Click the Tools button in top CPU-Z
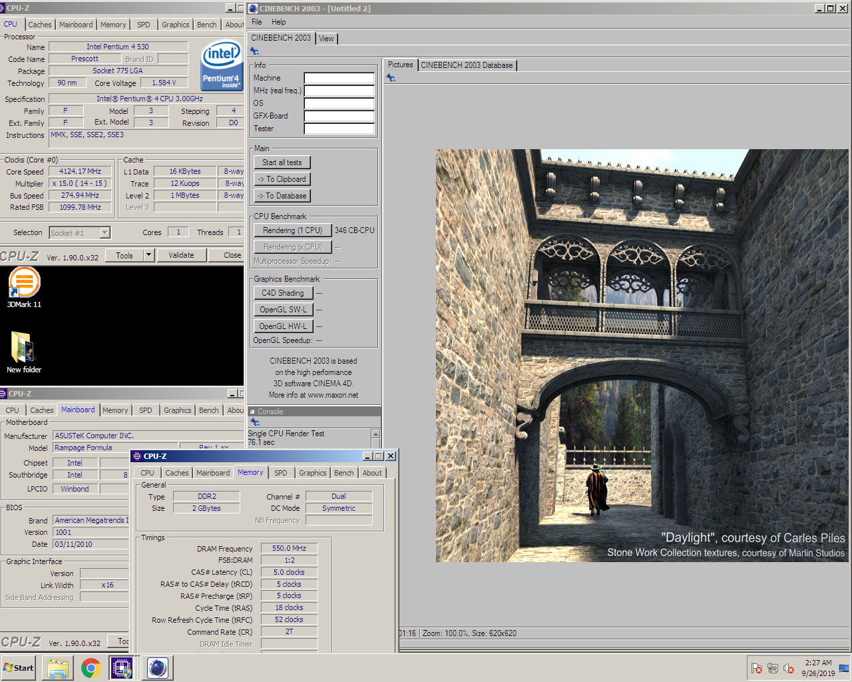This screenshot has width=852, height=682. coord(124,255)
